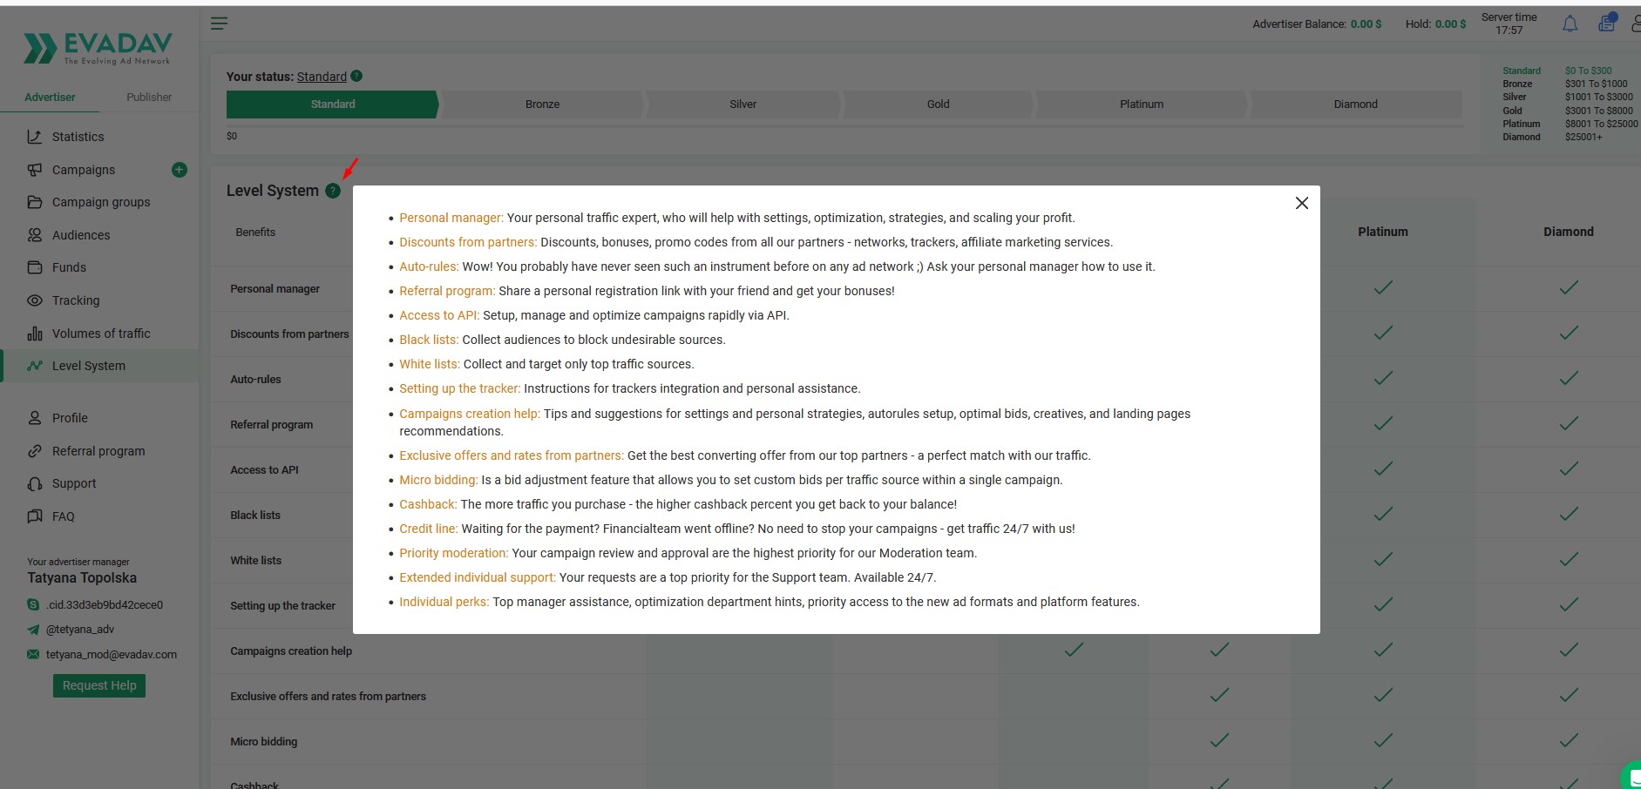Switch to the Advertiser tab
Viewport: 1641px width, 789px height.
50,97
